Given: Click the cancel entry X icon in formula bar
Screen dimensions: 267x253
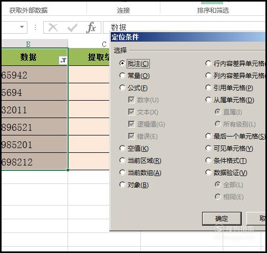Looking at the screenshot, I should 53,27.
